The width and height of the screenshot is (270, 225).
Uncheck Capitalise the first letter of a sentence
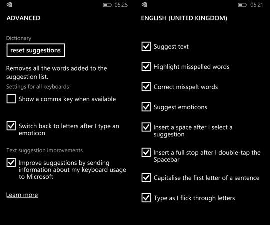[x=146, y=178]
